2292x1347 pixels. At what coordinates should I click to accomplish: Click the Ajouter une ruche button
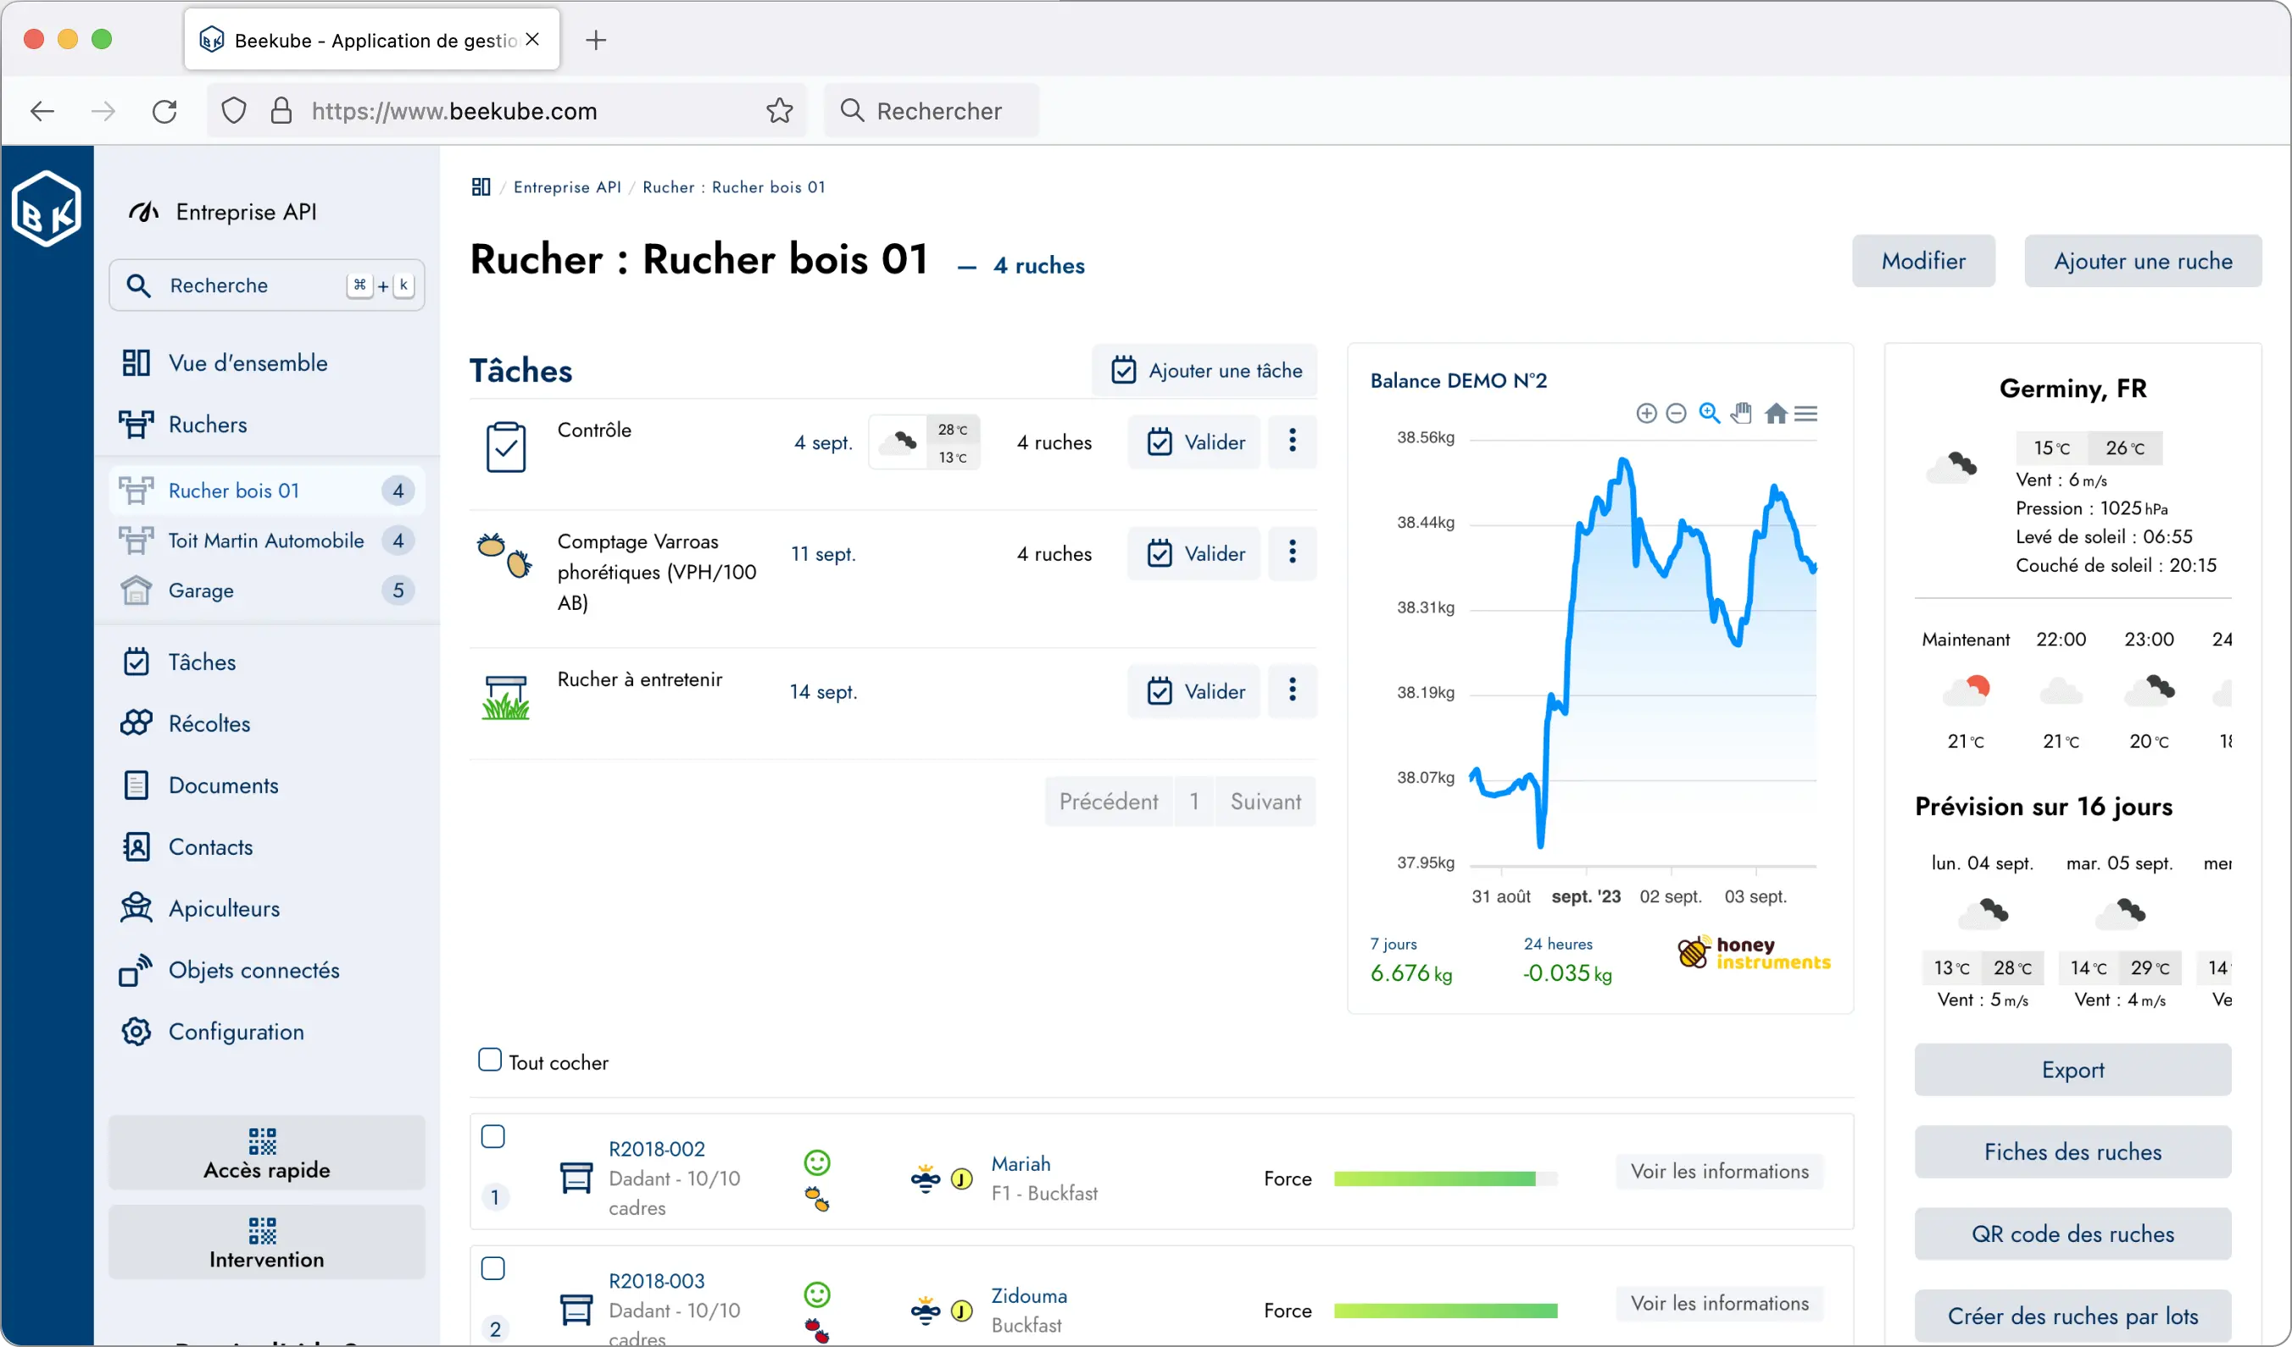(2143, 260)
